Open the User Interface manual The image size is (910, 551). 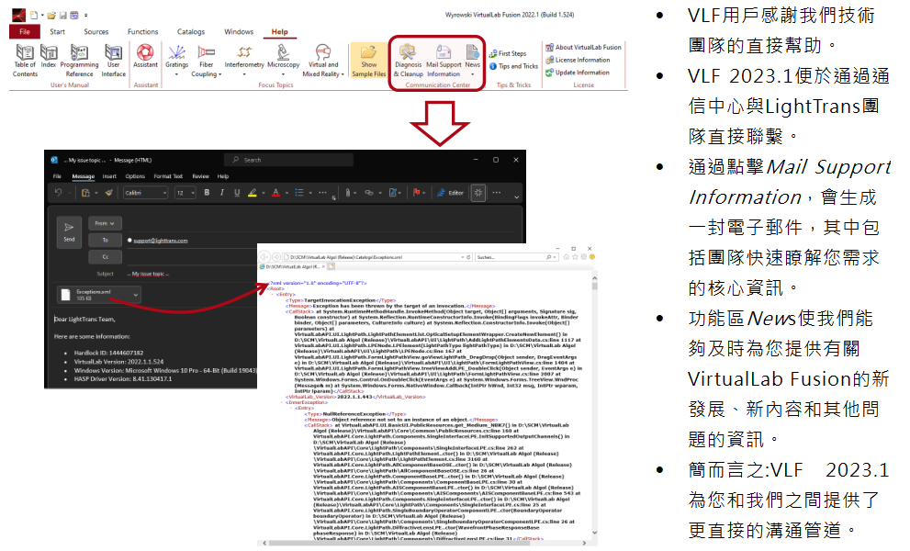(113, 61)
